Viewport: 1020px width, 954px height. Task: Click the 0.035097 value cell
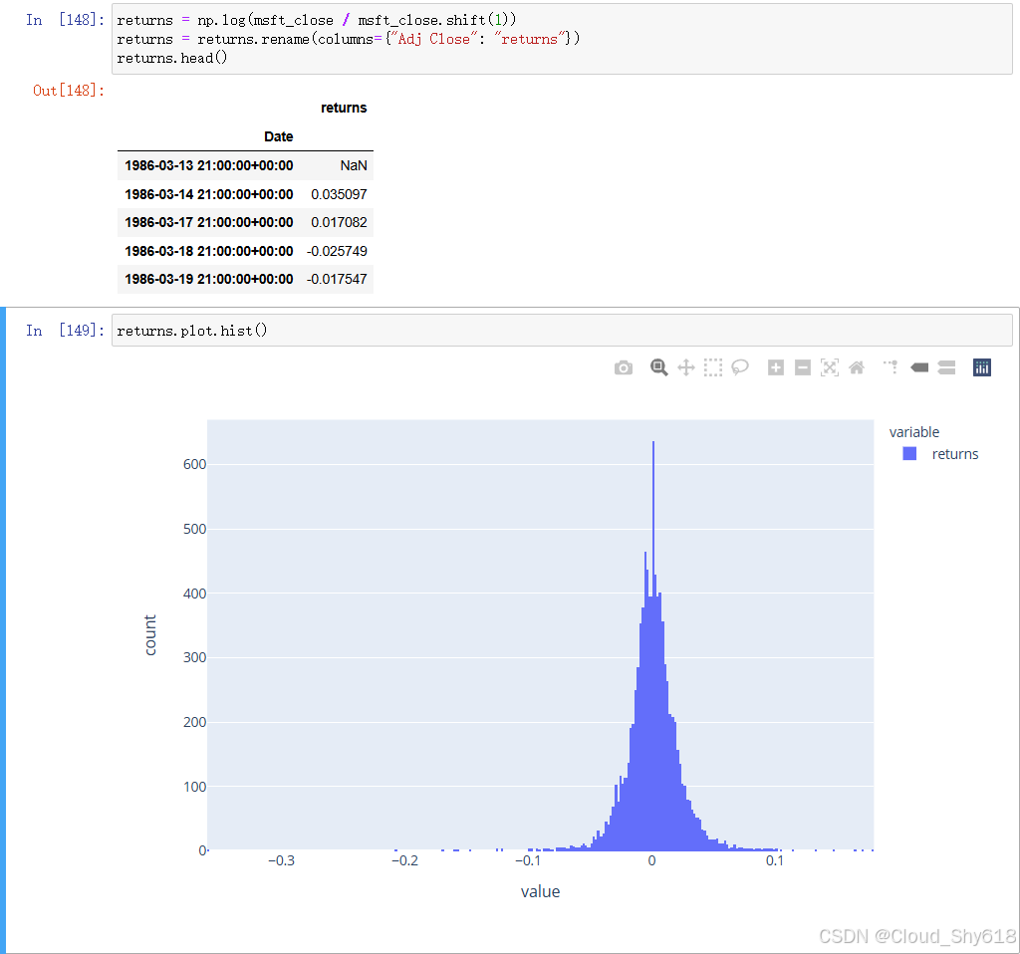click(x=339, y=194)
